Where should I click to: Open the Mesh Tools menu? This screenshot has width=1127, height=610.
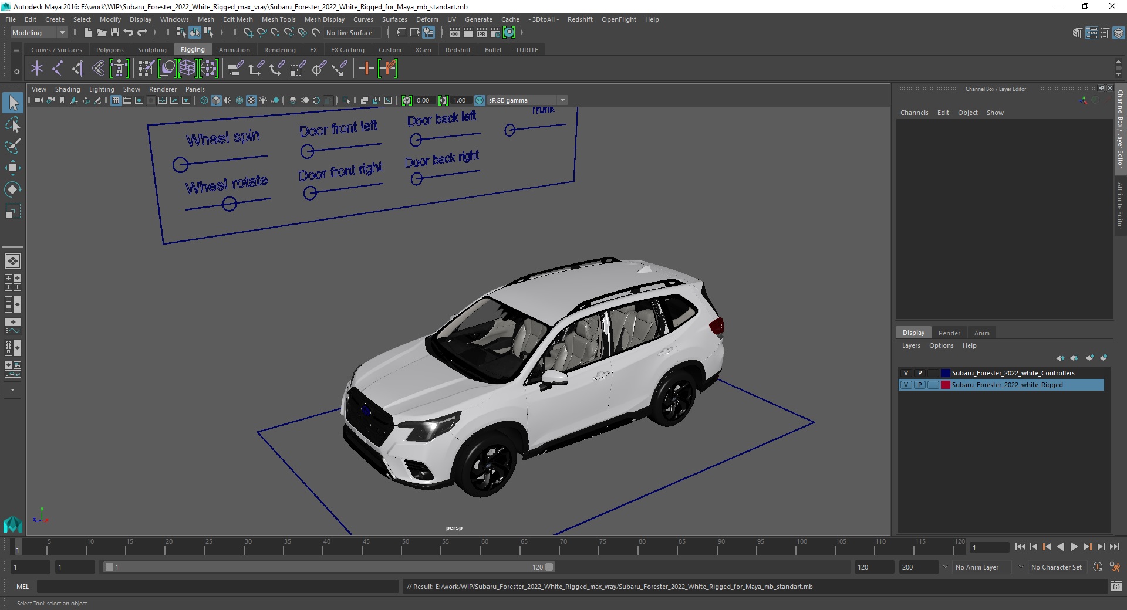tap(278, 19)
